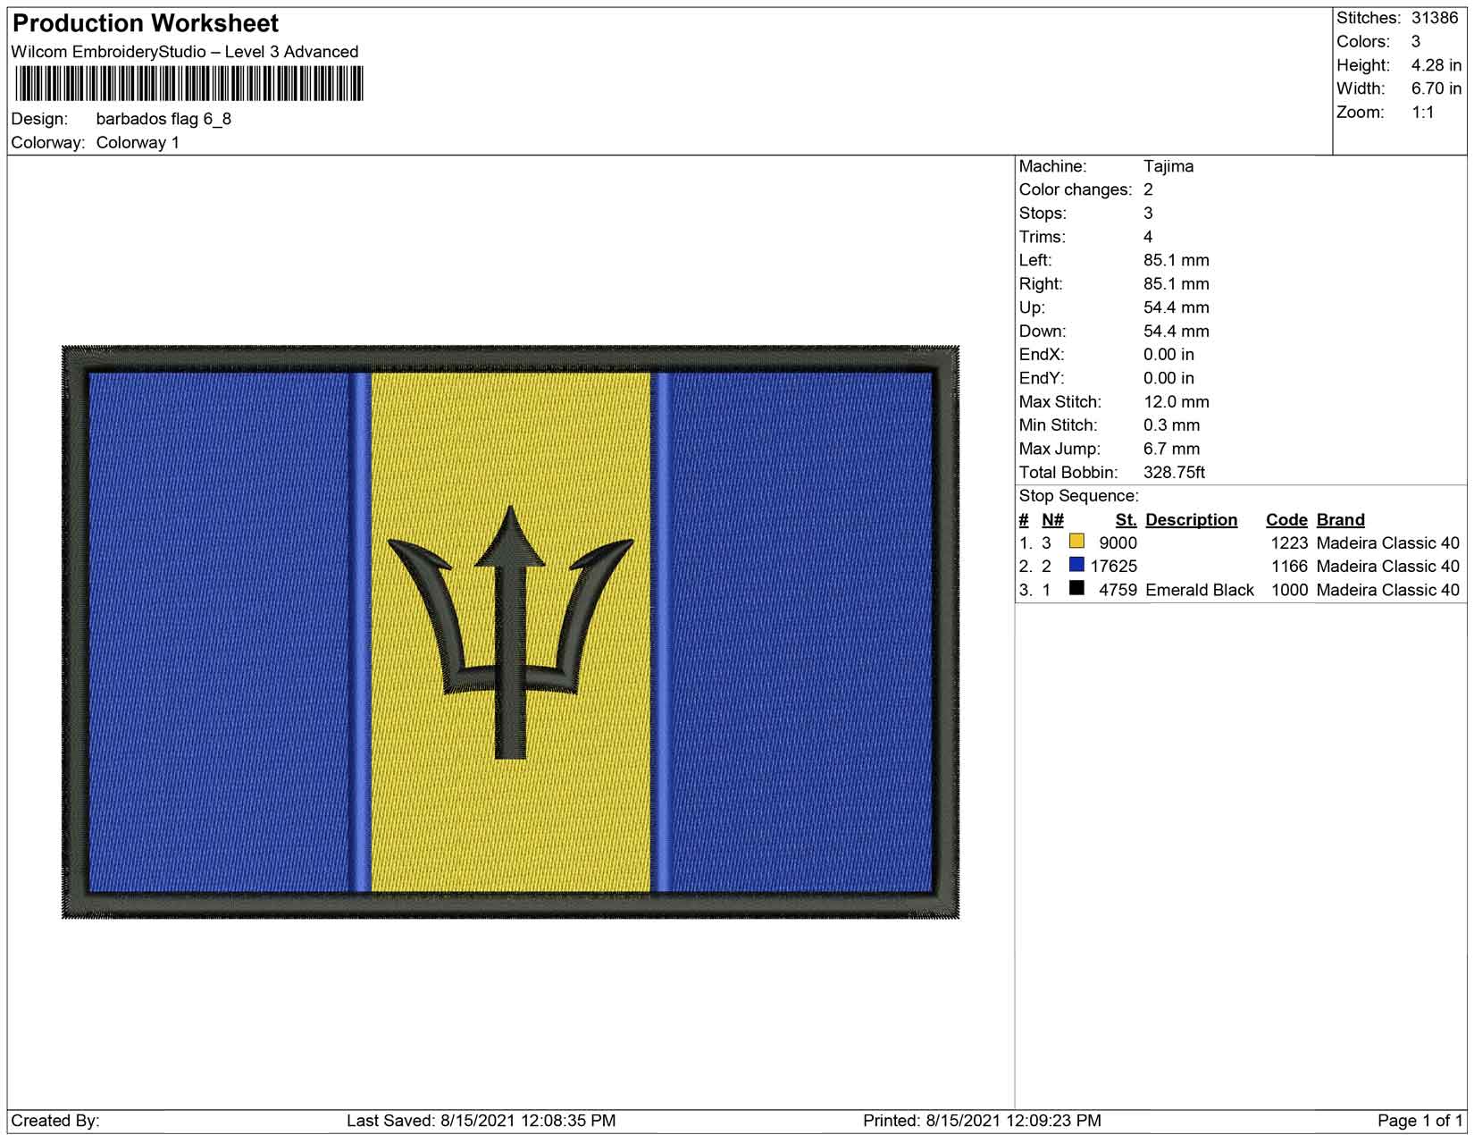1474x1135 pixels.
Task: Click the 'Stop Sequence:' heading
Action: 1079,496
